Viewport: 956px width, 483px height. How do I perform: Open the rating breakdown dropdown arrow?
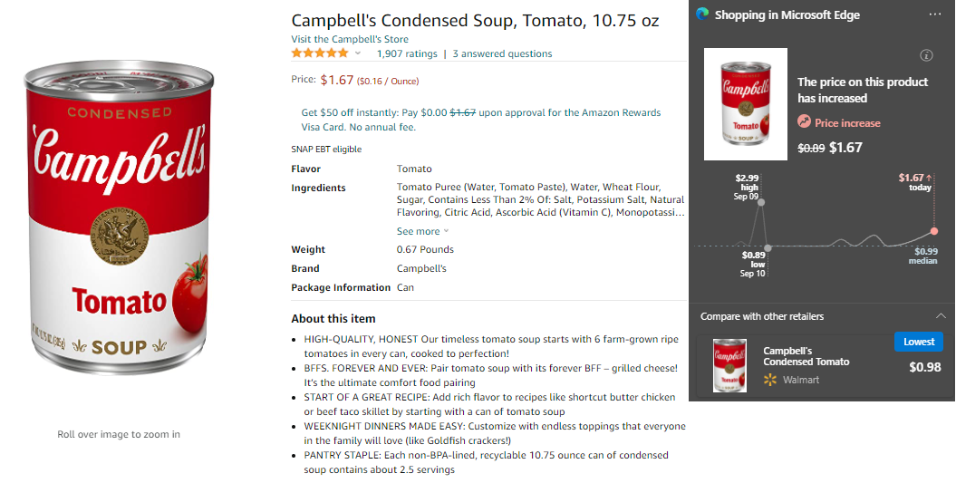pos(358,54)
